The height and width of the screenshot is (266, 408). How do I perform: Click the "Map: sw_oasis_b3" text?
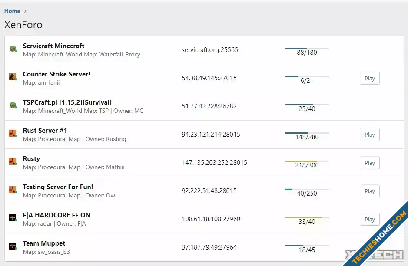point(46,252)
